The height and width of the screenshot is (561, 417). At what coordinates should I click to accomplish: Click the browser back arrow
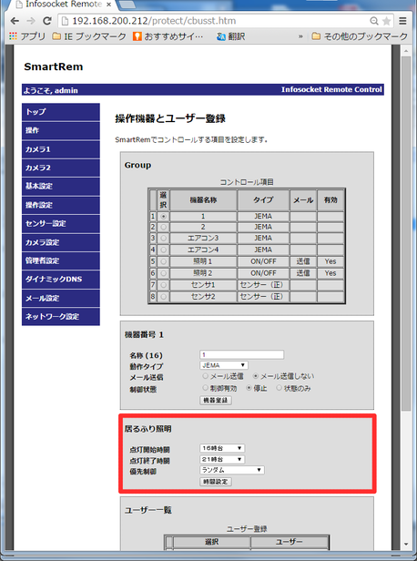[15, 21]
